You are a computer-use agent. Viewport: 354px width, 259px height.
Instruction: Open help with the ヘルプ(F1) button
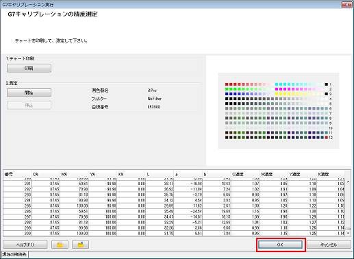(25, 245)
